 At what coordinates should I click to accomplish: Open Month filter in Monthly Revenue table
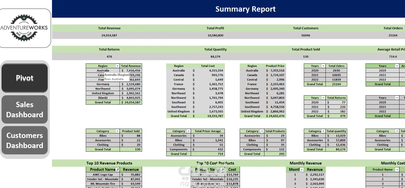[302, 170]
